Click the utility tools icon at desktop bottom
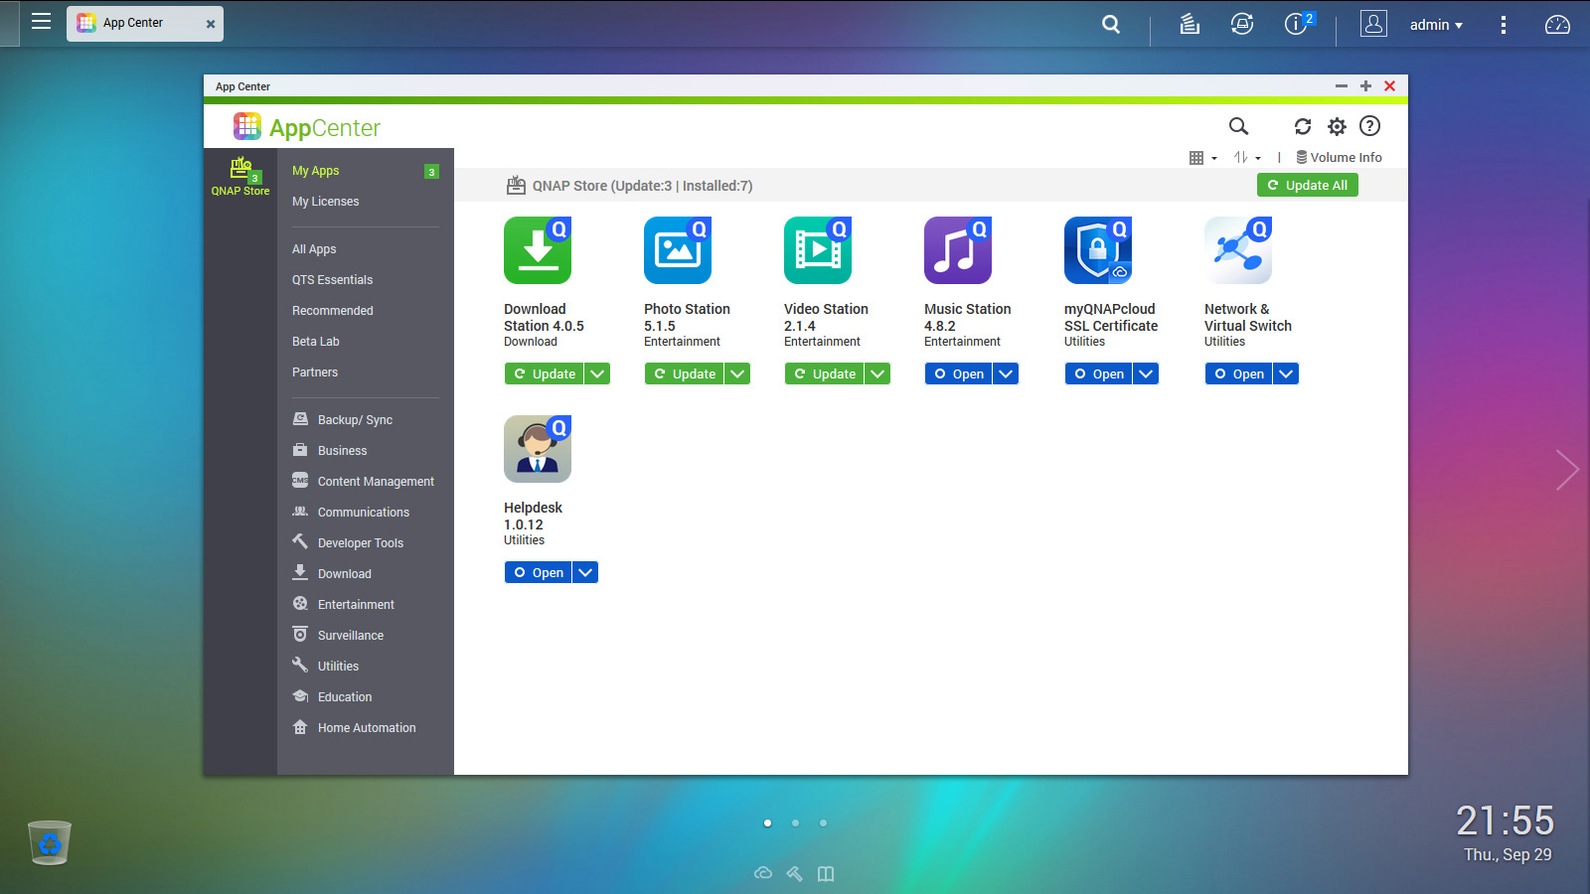Image resolution: width=1590 pixels, height=894 pixels. tap(794, 873)
